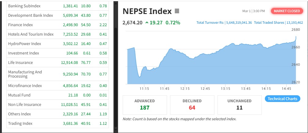Open the NEPSE Index hamburger menu icon
This screenshot has width=308, height=133.
[177, 11]
